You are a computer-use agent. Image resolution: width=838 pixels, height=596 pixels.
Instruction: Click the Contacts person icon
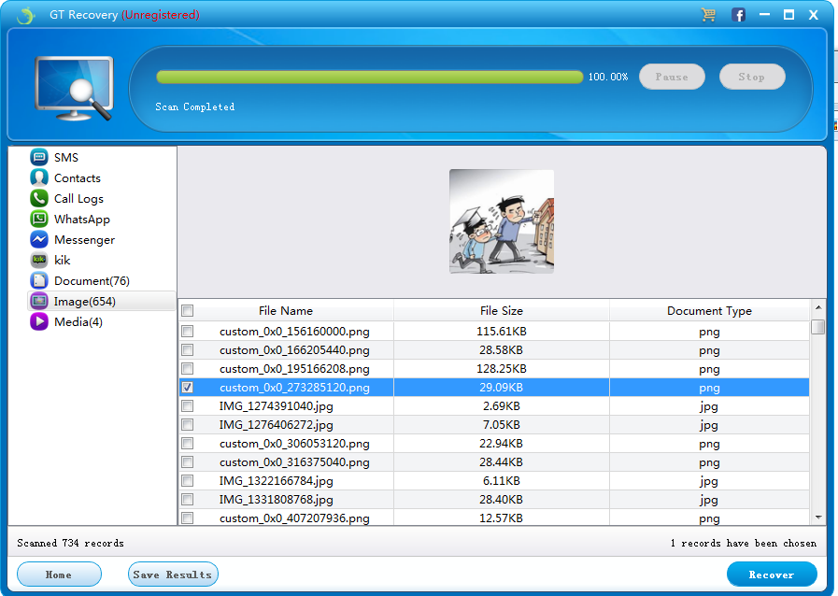pyautogui.click(x=39, y=177)
